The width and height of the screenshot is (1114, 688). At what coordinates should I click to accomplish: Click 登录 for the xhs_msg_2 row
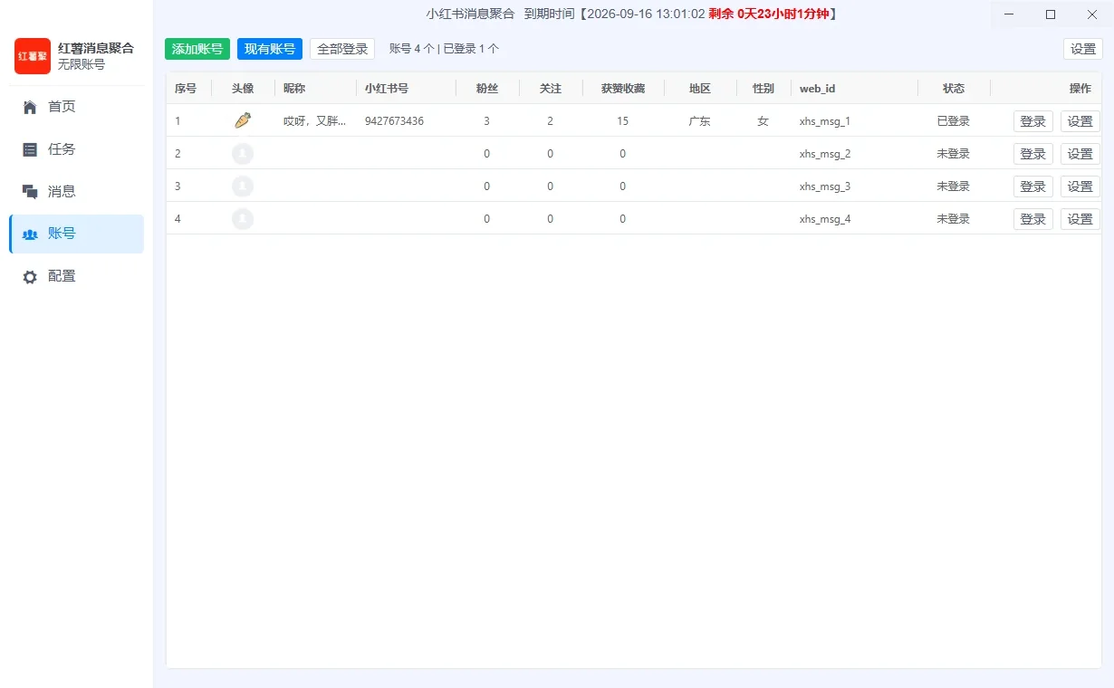tap(1033, 154)
